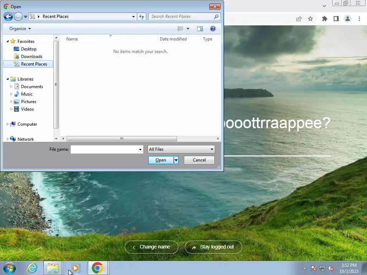This screenshot has width=367, height=275.
Task: Click Chrome's tab search chevron
Action: click(x=324, y=6)
